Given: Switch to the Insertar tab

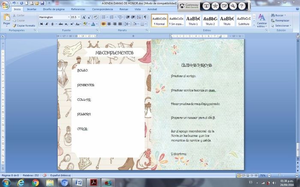Looking at the screenshot, I should click(x=32, y=9).
